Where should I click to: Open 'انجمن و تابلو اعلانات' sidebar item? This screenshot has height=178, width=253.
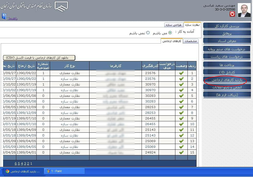[x=227, y=87]
